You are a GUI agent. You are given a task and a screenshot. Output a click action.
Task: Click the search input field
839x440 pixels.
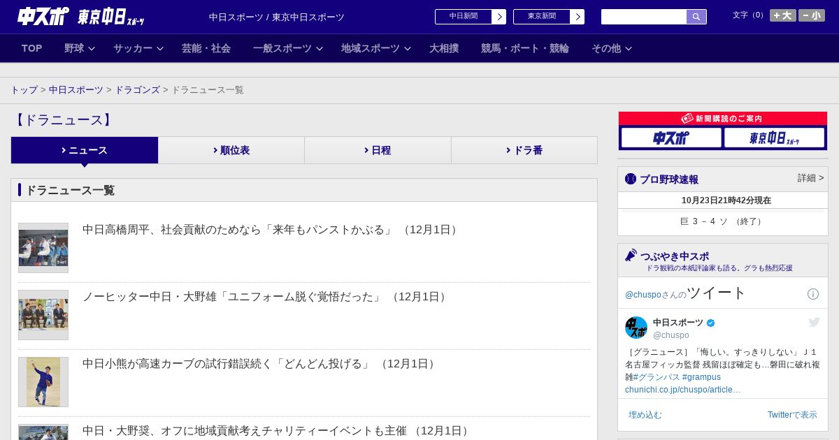coord(644,17)
